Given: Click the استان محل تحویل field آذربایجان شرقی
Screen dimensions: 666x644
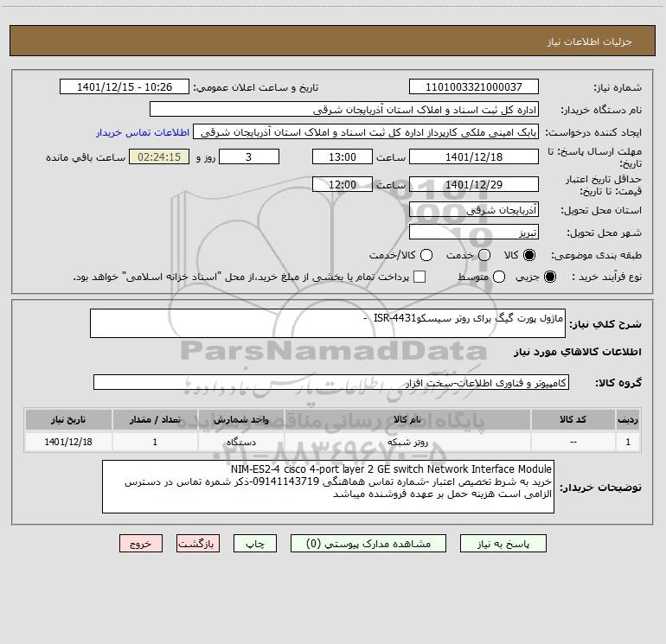Looking at the screenshot, I should pyautogui.click(x=474, y=209).
